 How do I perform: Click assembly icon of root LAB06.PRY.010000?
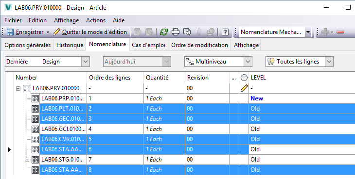[26, 88]
